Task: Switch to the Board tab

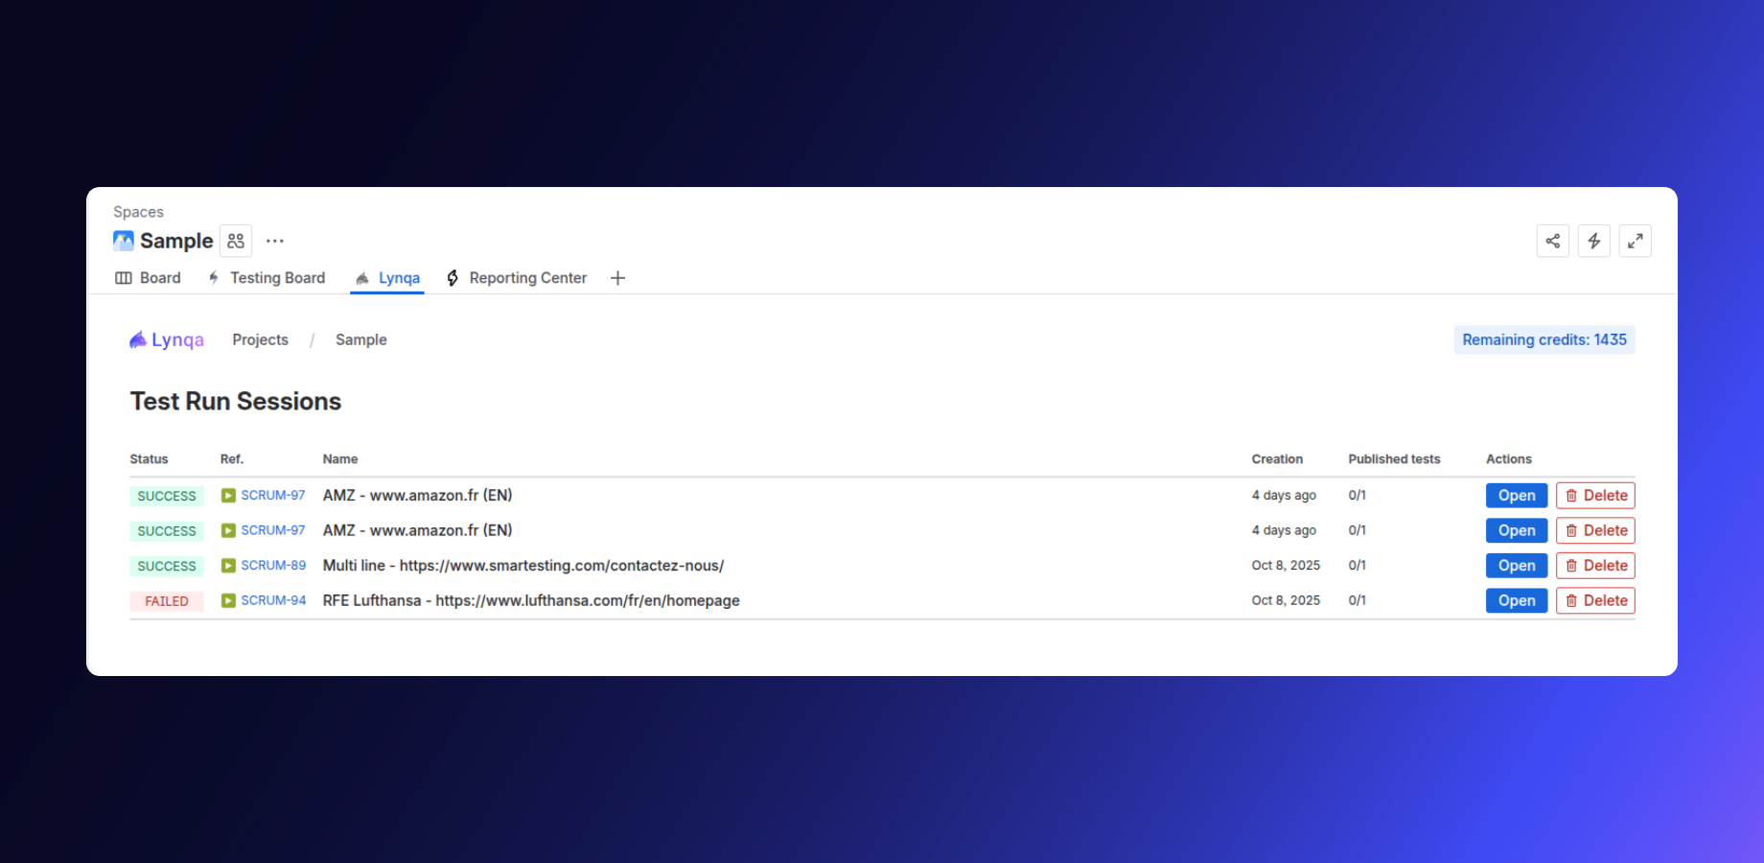Action: (159, 278)
